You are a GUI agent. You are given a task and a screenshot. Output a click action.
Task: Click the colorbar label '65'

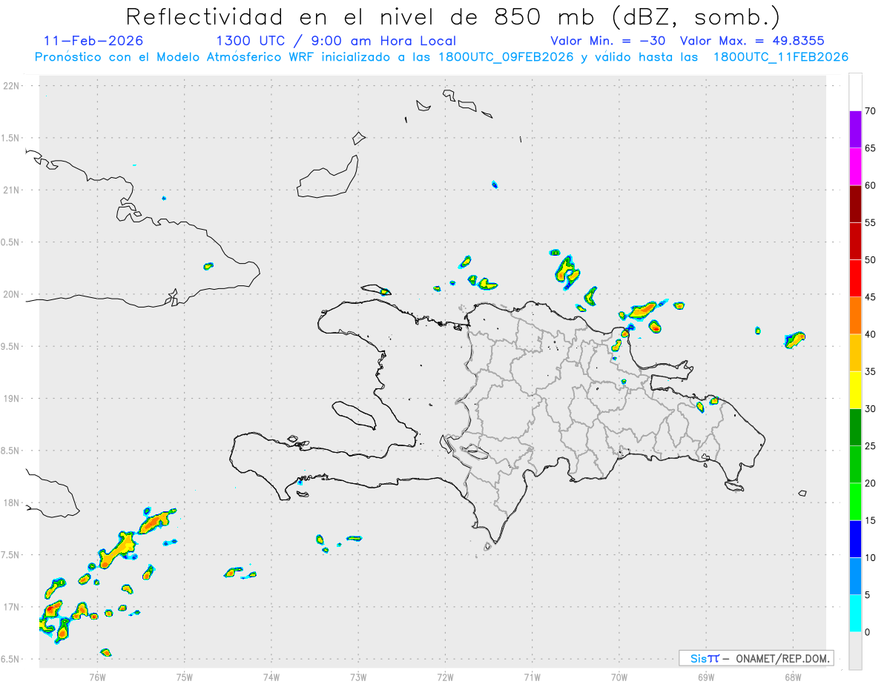click(x=871, y=148)
